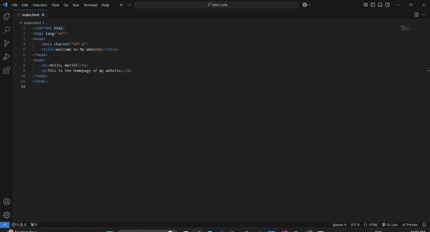The height and width of the screenshot is (232, 430).
Task: Open the Customize Layout icon
Action: 366,5
